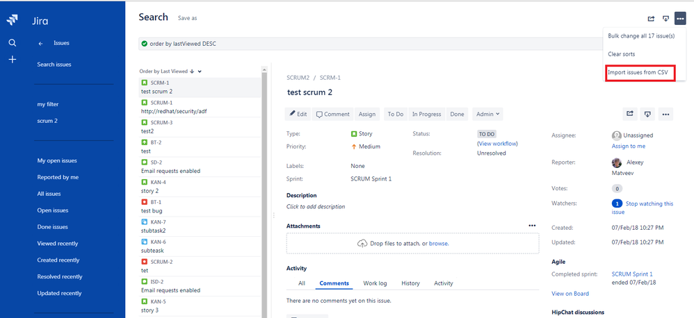694x318 pixels.
Task: Click the bug icon next to BT-1
Action: coord(144,202)
